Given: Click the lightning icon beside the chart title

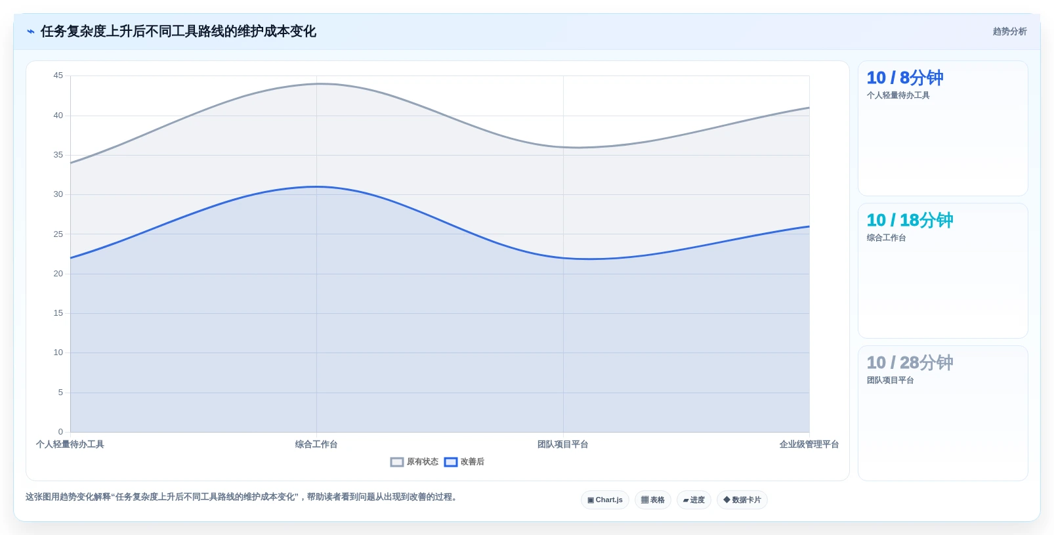Looking at the screenshot, I should (x=30, y=32).
